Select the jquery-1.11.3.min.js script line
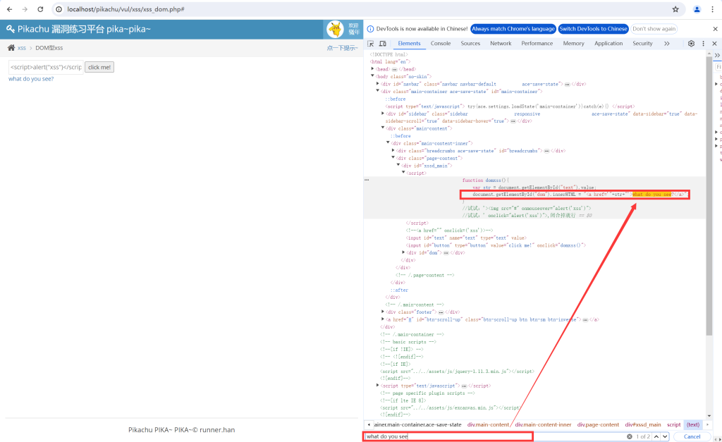 457,371
